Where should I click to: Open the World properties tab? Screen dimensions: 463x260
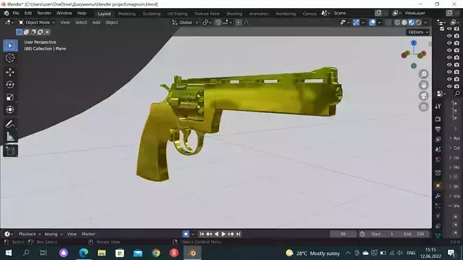coord(438,159)
